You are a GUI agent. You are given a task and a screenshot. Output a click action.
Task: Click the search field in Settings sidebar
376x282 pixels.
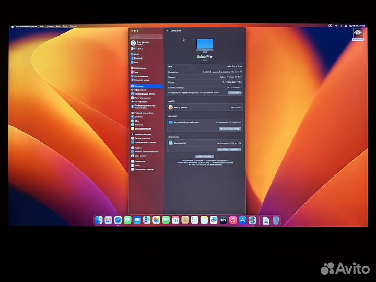point(146,37)
